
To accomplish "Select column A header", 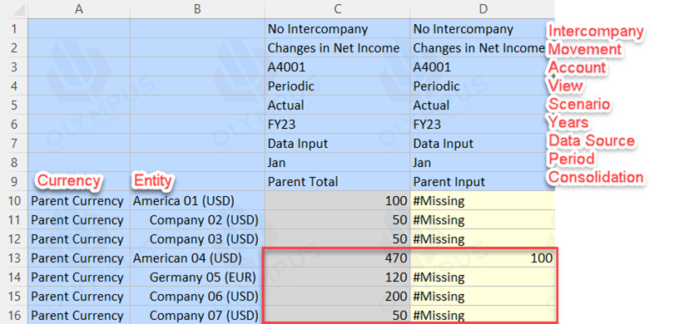I will click(79, 9).
